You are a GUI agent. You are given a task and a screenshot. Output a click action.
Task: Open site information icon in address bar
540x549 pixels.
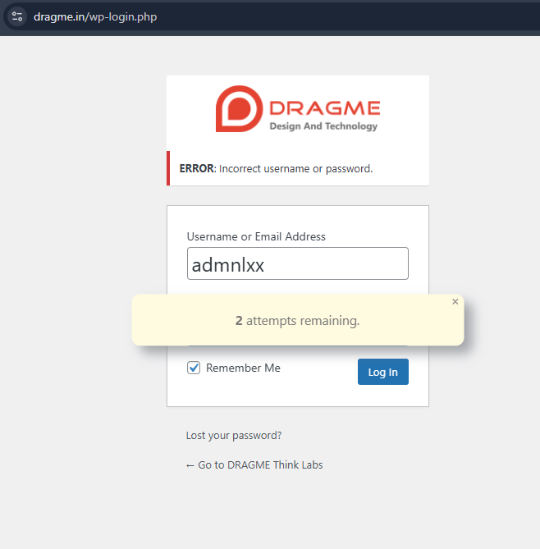point(17,16)
